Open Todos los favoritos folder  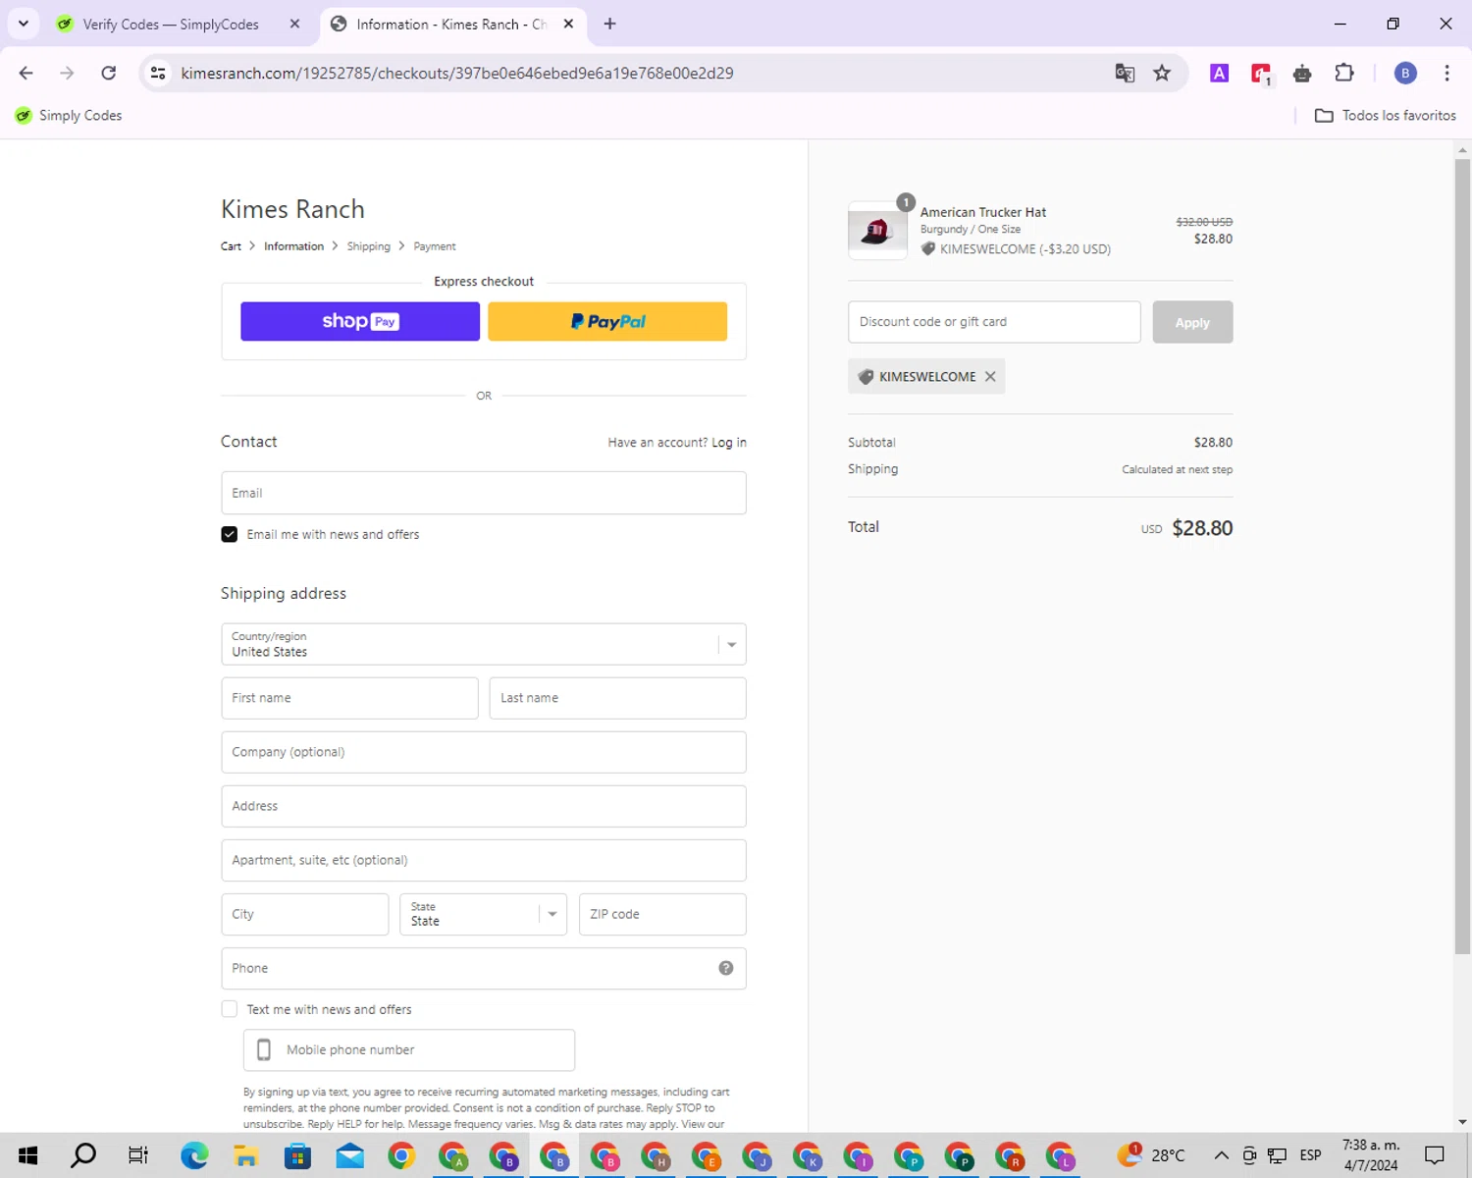[x=1385, y=115]
